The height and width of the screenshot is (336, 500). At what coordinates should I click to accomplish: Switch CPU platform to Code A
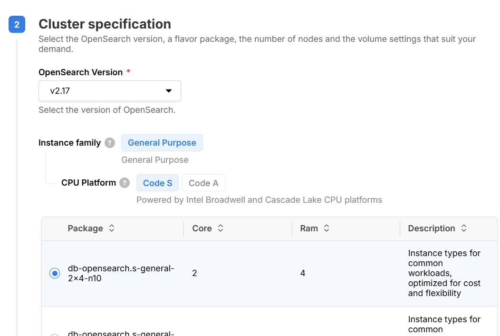pos(203,183)
